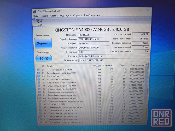175x131 pixels.
Task: Click power on count value 6 раз
Action: point(140,47)
